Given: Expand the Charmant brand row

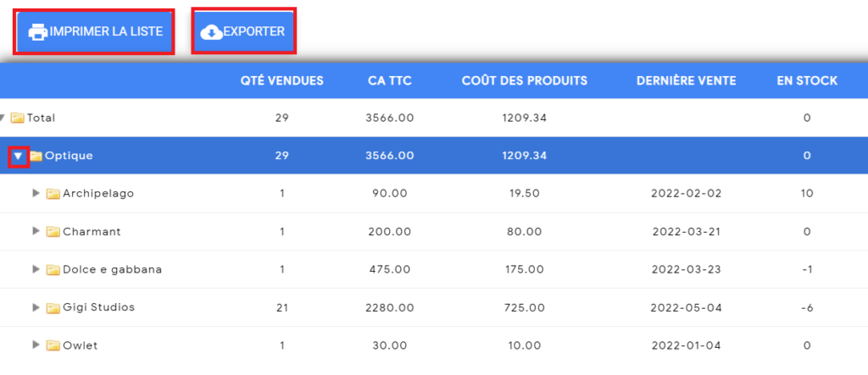Looking at the screenshot, I should pos(36,231).
